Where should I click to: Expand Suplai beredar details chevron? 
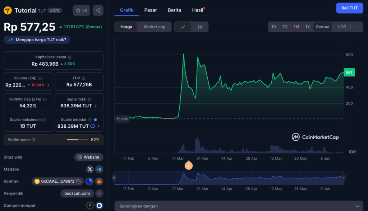[x=98, y=126]
